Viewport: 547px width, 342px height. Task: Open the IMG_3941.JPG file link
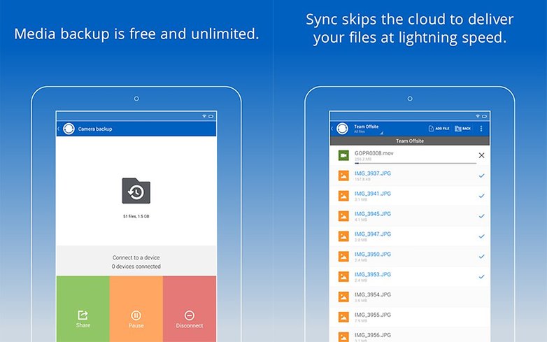point(373,194)
